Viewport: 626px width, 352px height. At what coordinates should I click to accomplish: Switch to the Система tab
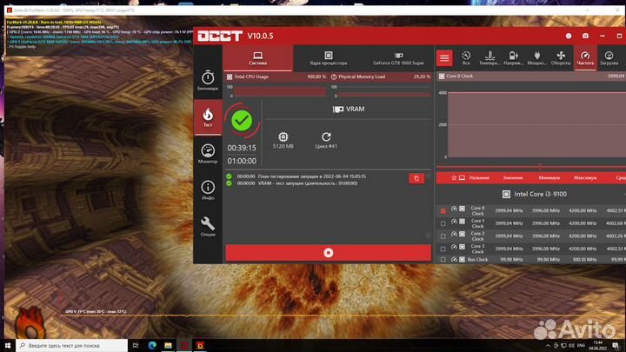(x=258, y=58)
